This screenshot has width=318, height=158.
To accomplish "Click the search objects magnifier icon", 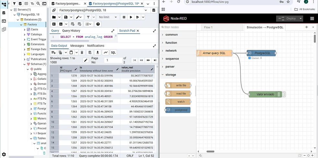I will tap(38, 4).
